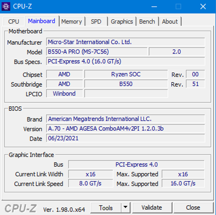This screenshot has width=216, height=215.
Task: Click the Validate button
Action: [152, 208]
